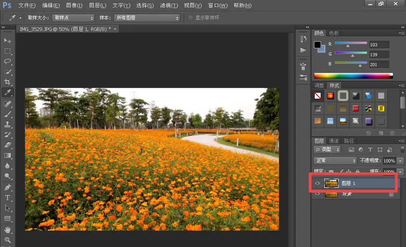Click the foreground color swatch
Image resolution: width=406 pixels, height=247 pixels.
(317, 45)
